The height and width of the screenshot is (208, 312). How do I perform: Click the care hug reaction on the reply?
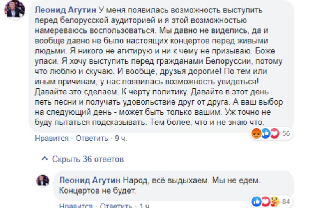(x=275, y=201)
